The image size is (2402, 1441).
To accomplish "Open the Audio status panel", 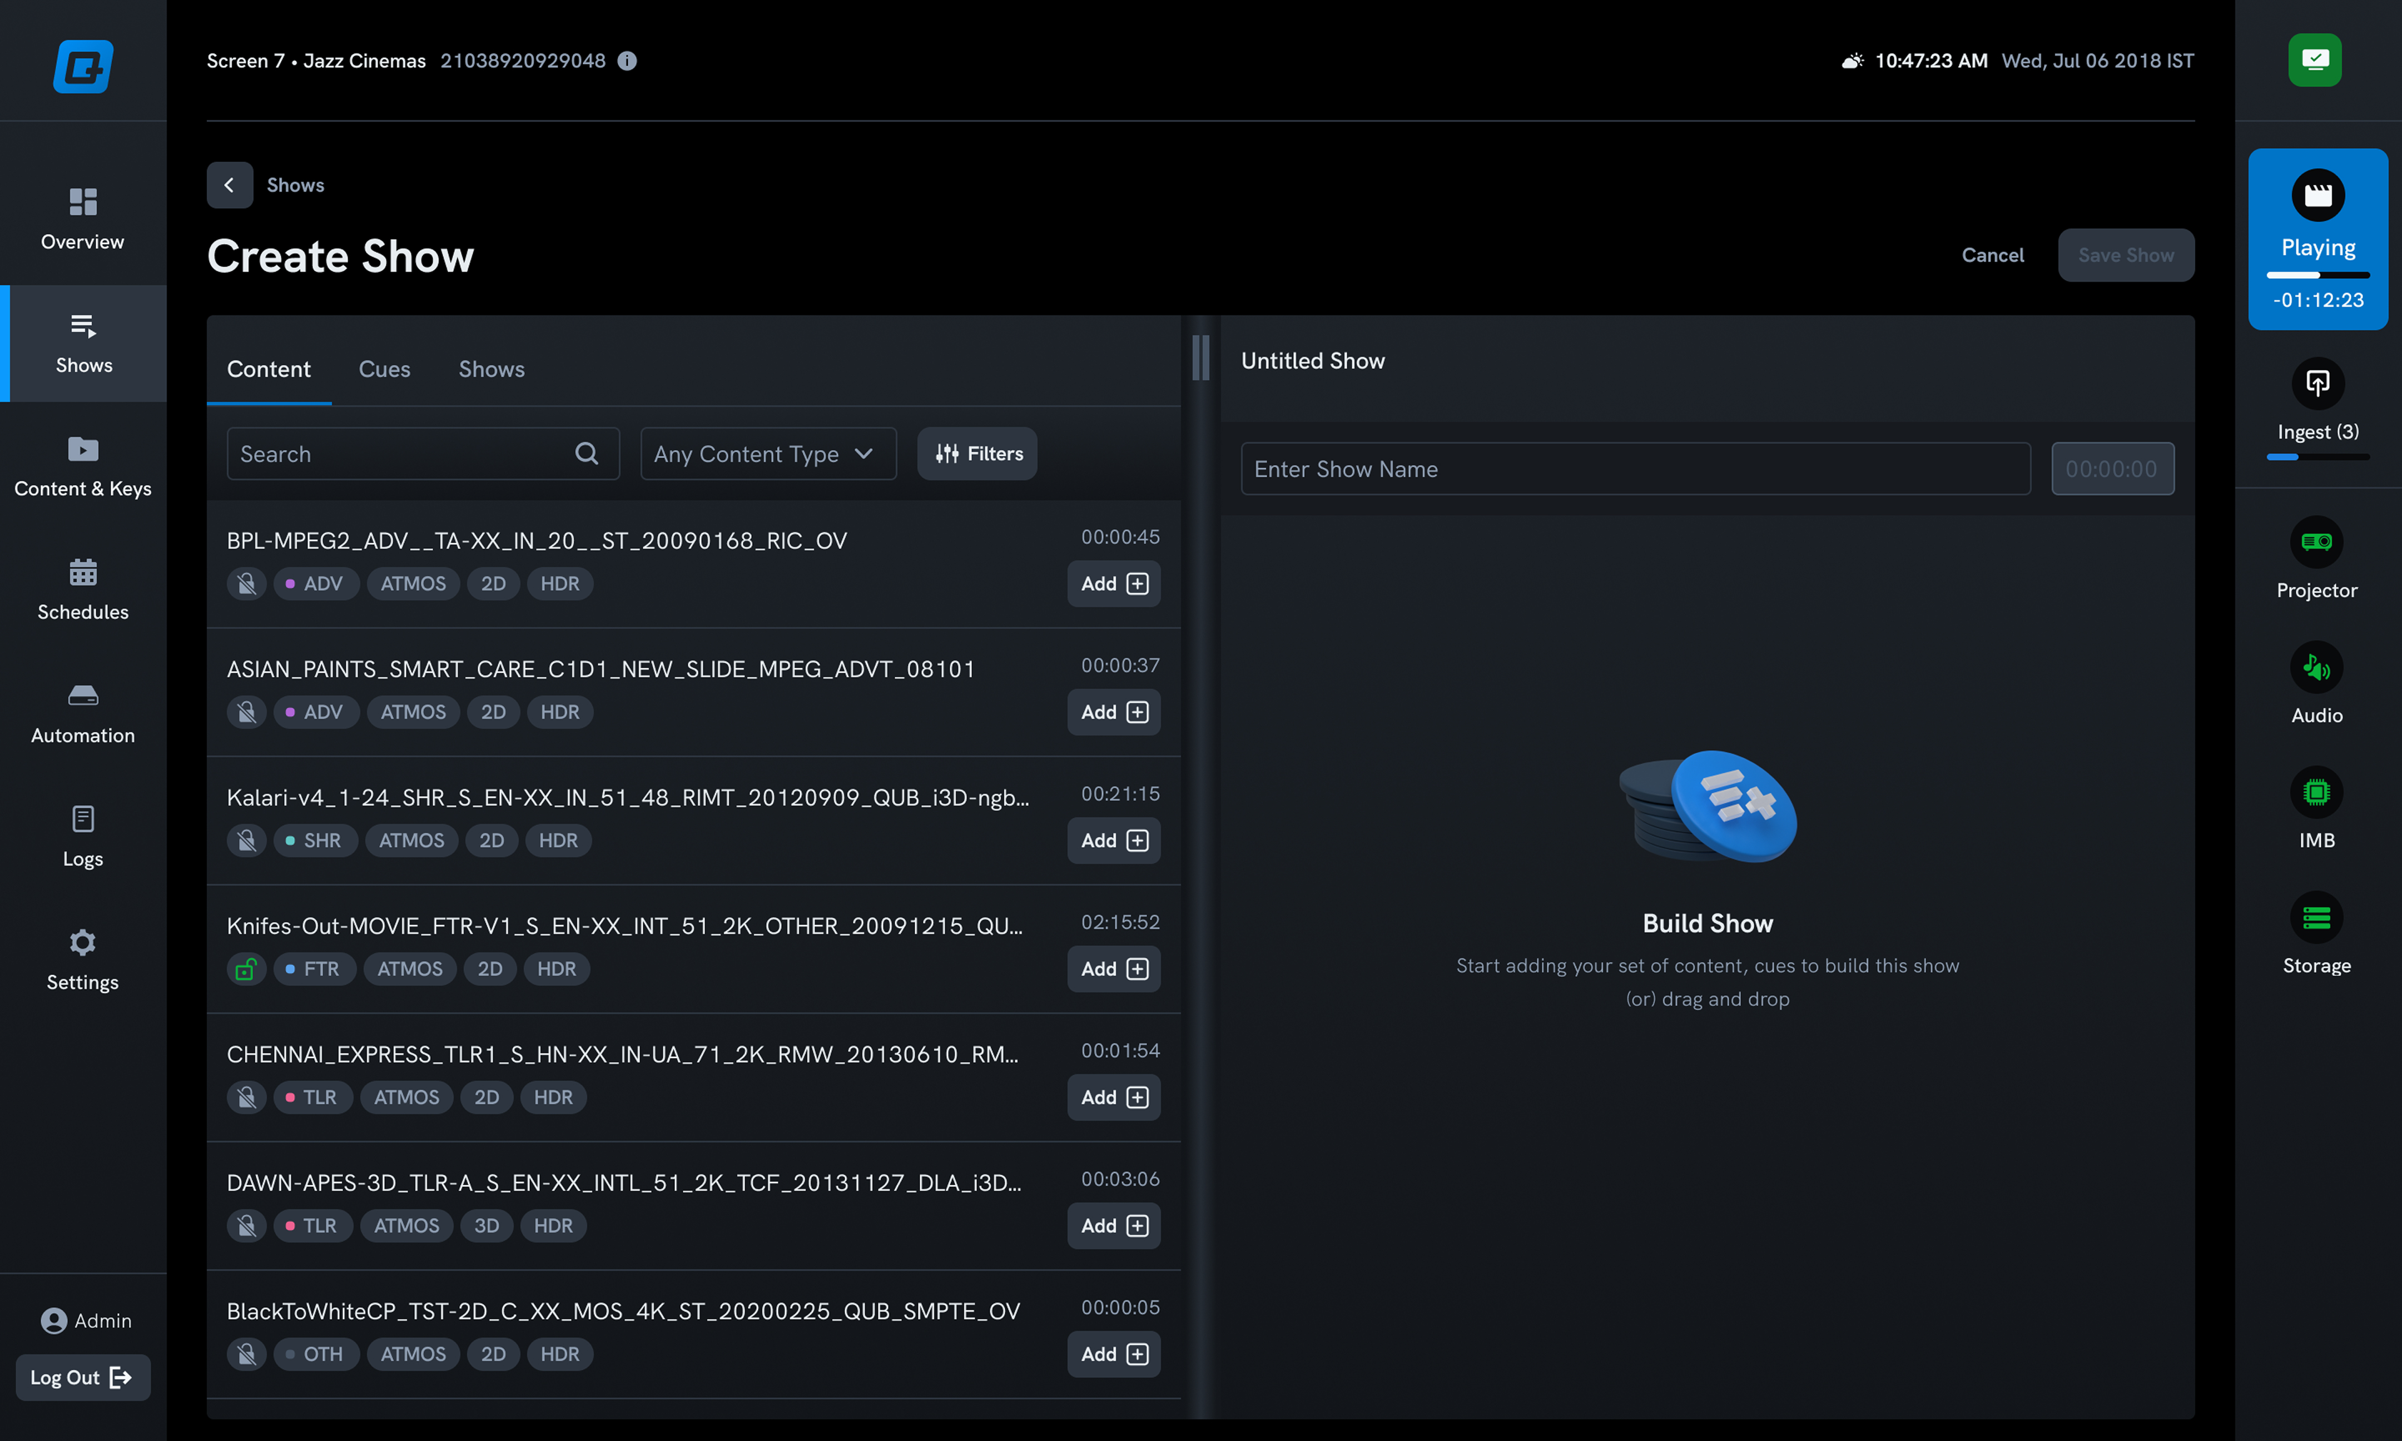I will (2316, 667).
